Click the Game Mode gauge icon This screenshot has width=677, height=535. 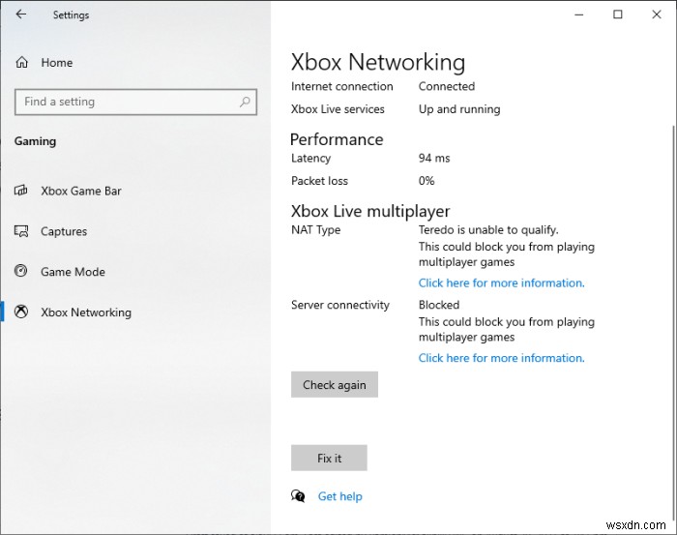point(20,271)
